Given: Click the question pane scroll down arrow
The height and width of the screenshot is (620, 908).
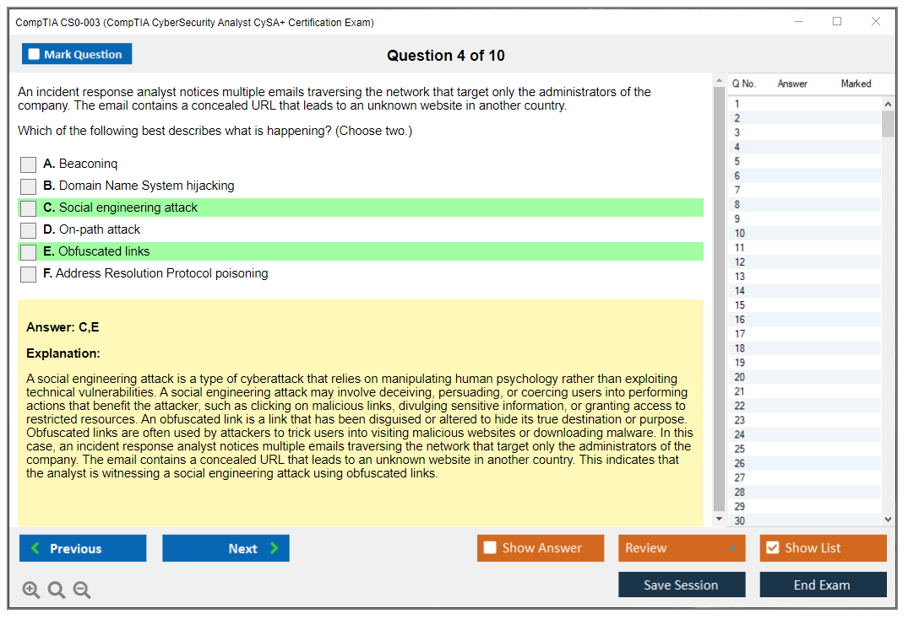Looking at the screenshot, I should (x=720, y=519).
